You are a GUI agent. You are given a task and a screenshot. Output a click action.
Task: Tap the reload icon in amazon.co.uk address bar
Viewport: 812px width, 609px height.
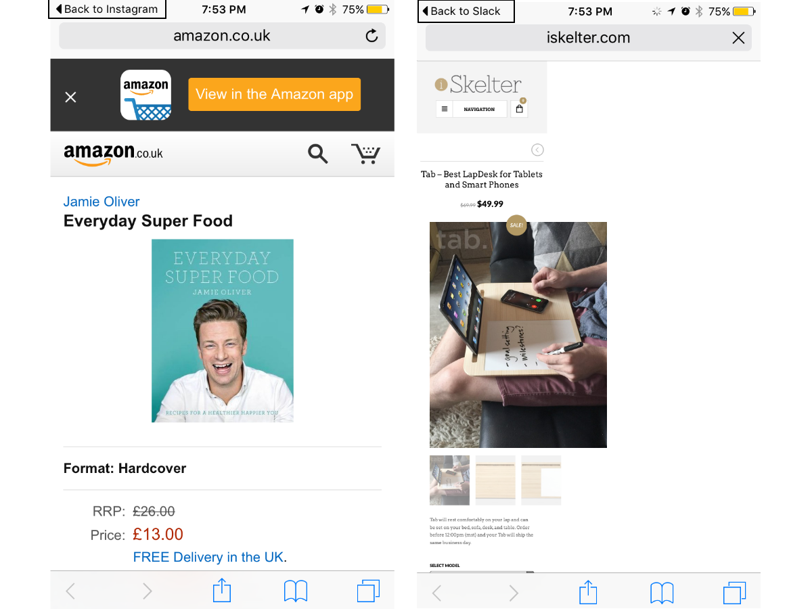click(371, 36)
